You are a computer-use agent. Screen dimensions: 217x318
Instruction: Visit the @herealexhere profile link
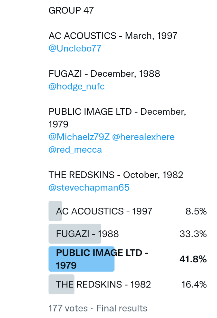[x=143, y=137]
